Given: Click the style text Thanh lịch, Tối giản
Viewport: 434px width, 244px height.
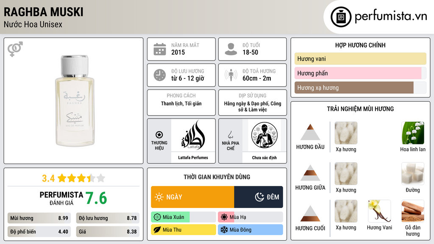Looking at the screenshot, I should click(x=181, y=103).
